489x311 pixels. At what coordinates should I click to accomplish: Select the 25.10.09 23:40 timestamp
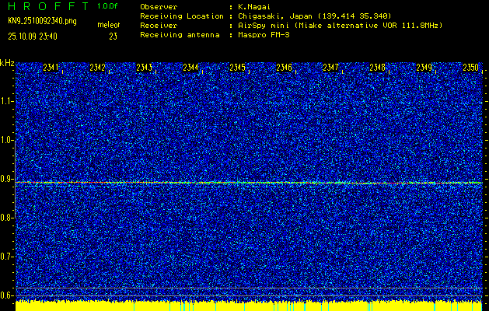(35, 36)
